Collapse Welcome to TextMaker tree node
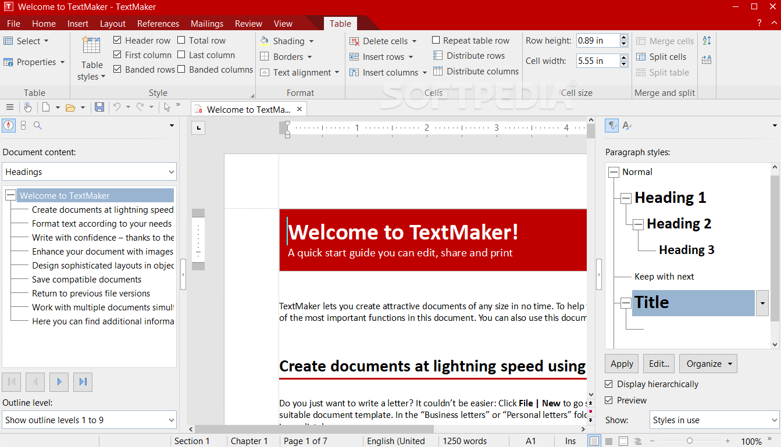 coord(10,196)
